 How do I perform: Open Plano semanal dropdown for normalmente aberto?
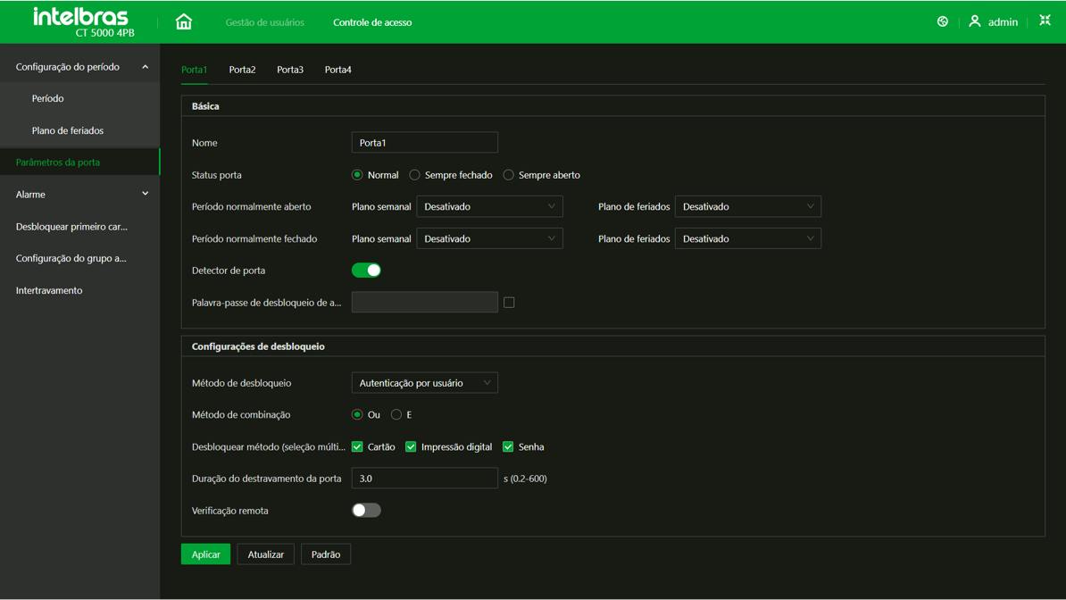(x=489, y=207)
